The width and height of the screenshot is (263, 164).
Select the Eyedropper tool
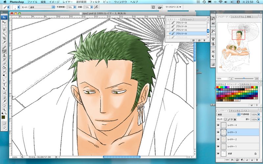(x=4, y=101)
